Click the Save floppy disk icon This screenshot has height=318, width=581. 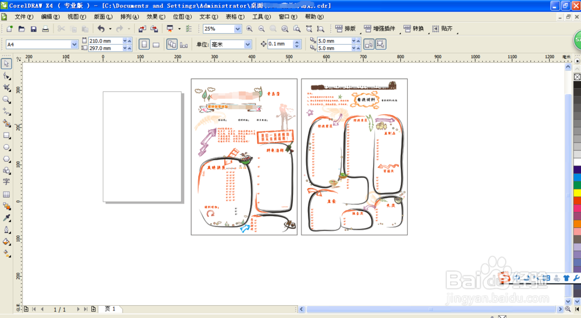point(33,28)
